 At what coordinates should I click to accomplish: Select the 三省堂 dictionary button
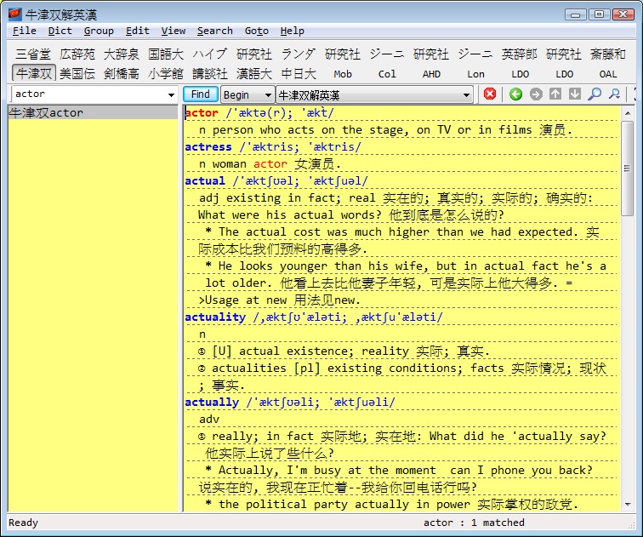tap(33, 54)
